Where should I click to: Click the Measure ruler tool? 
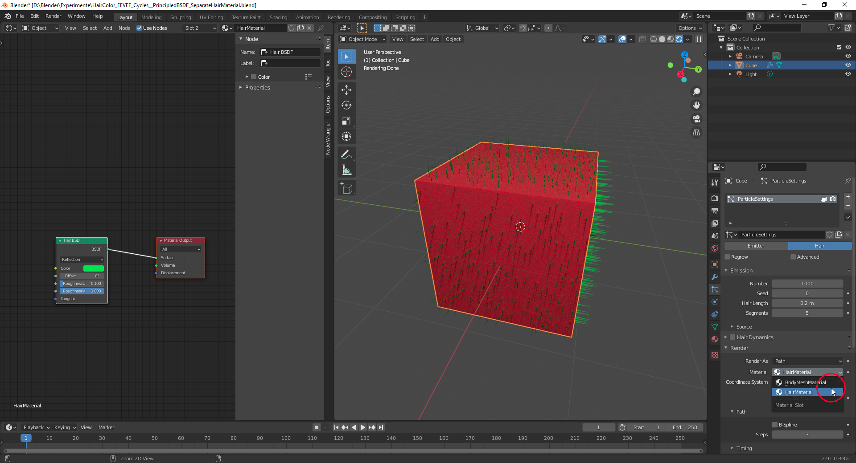346,170
